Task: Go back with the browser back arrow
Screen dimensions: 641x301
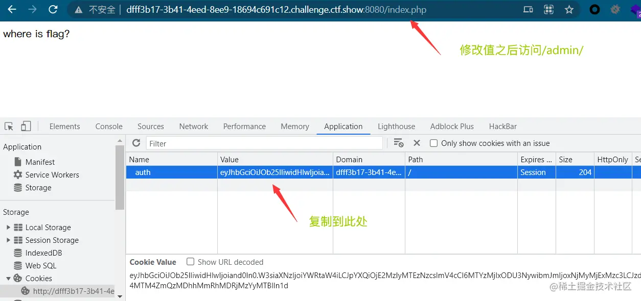Action: (x=12, y=10)
